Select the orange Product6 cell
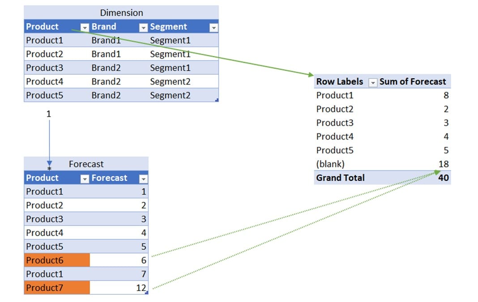 [x=57, y=260]
